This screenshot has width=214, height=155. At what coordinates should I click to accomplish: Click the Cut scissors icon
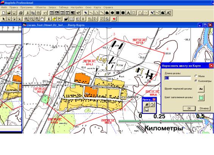tap(28, 13)
